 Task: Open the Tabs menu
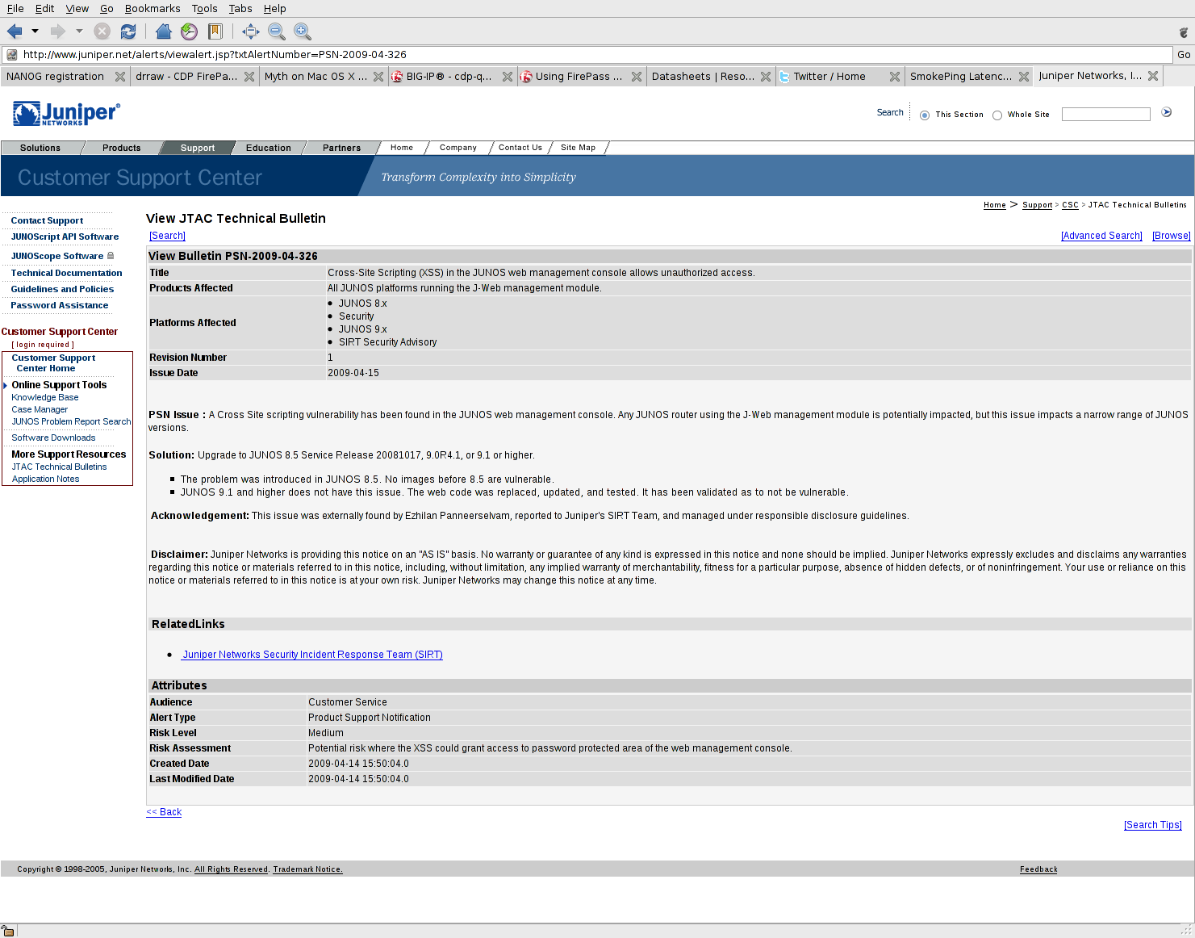coord(240,8)
